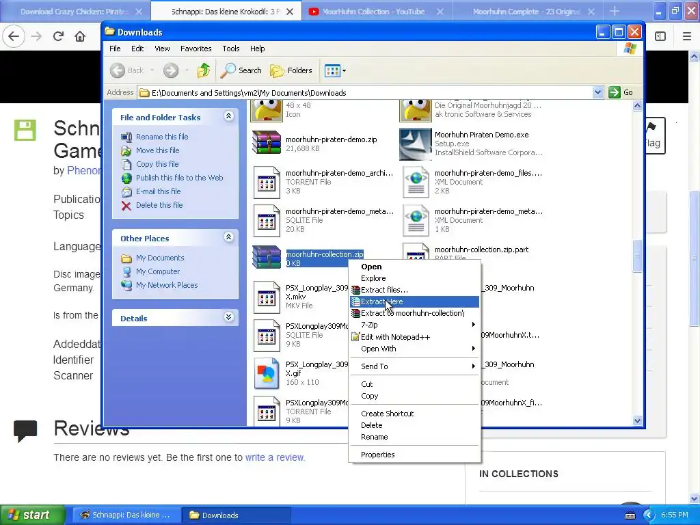Click the Up folder toolbar icon
The width and height of the screenshot is (700, 525).
[x=204, y=70]
